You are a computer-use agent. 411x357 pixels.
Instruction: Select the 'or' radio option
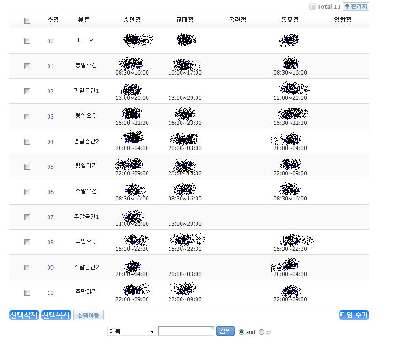coord(262,332)
